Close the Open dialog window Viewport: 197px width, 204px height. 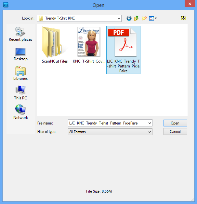point(190,4)
